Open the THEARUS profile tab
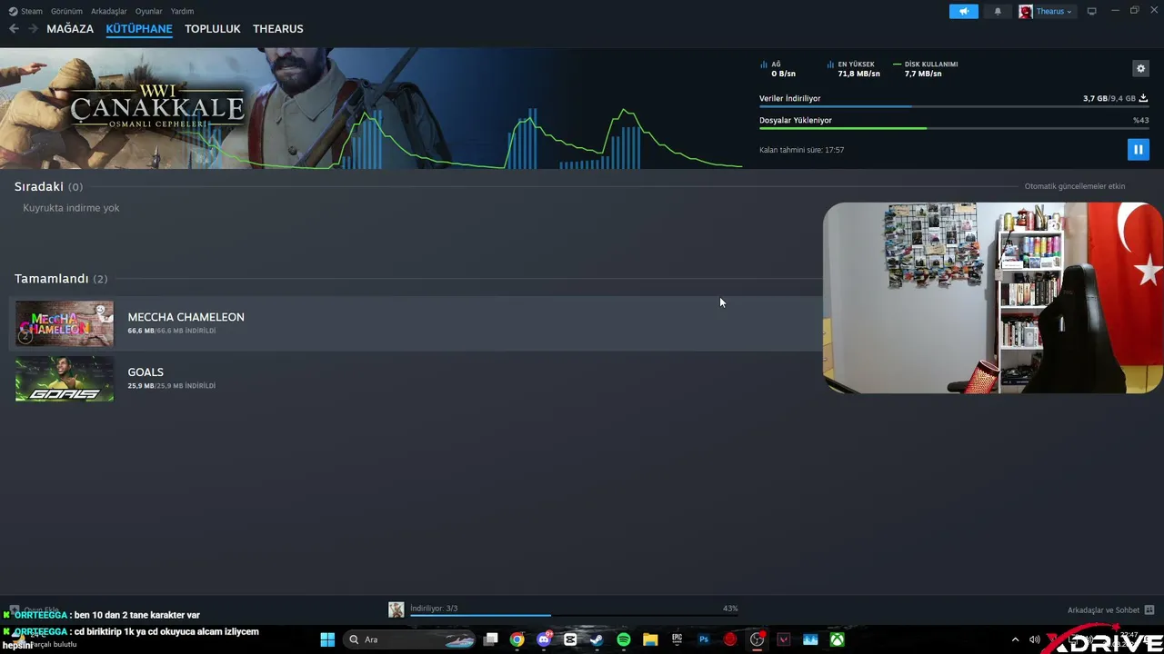The image size is (1164, 654). [x=278, y=29]
